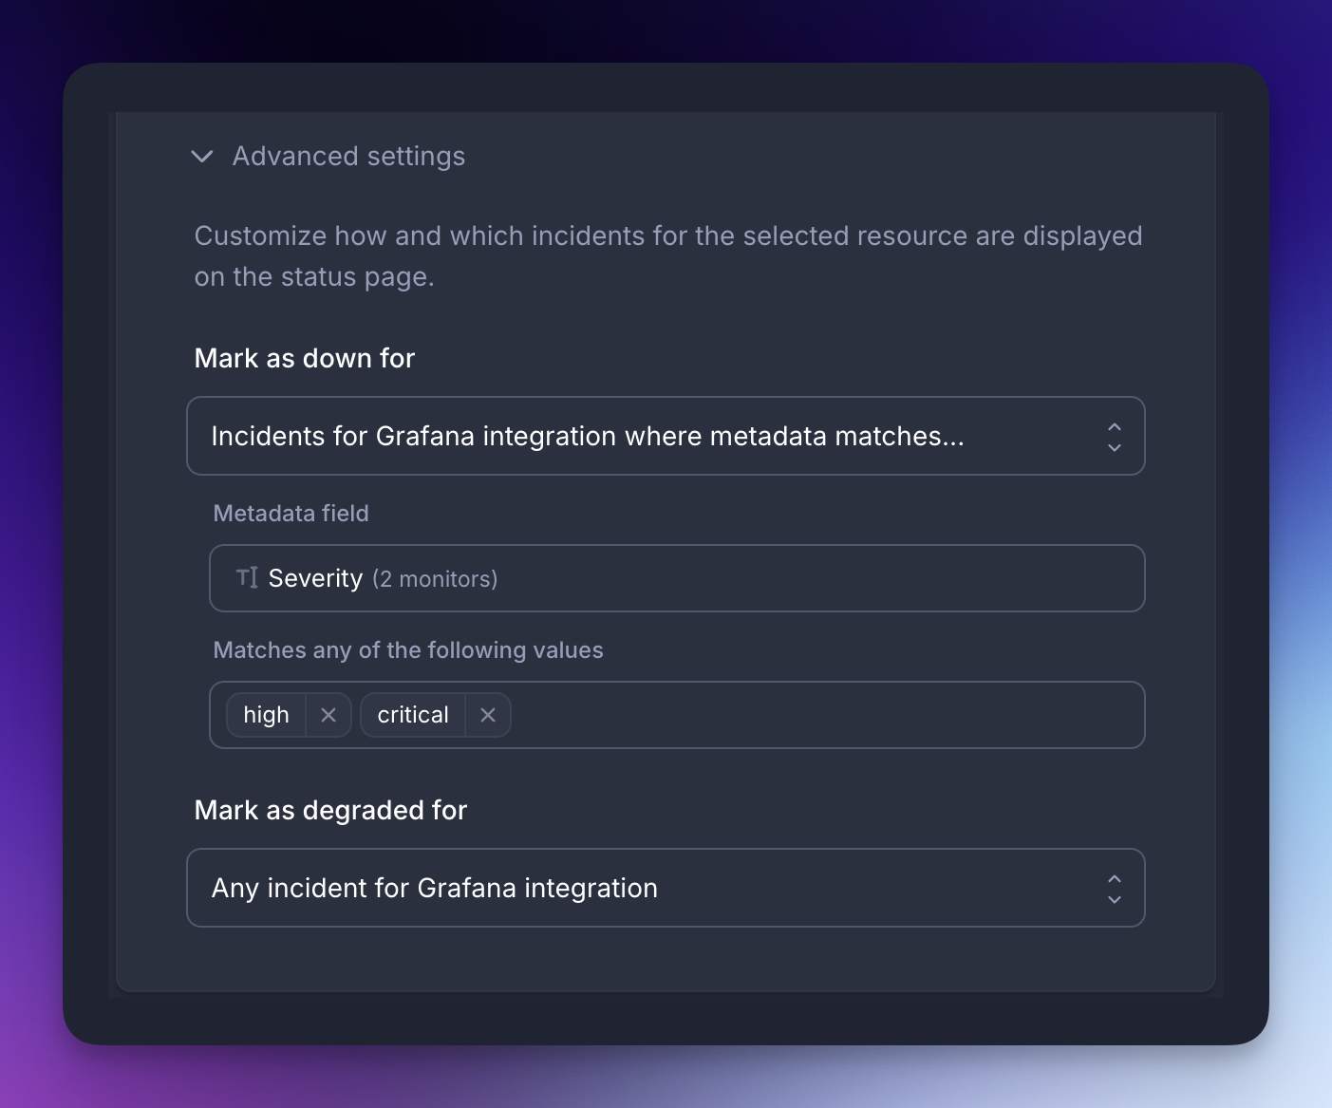Remove the 'critical' severity value chip
The image size is (1332, 1108).
pos(487,715)
